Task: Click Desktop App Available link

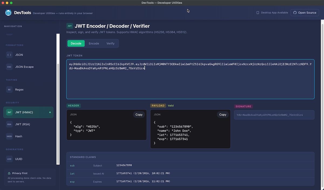Action: click(x=272, y=13)
